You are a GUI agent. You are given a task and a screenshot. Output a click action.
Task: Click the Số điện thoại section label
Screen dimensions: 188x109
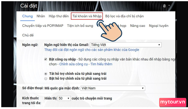click(33, 88)
